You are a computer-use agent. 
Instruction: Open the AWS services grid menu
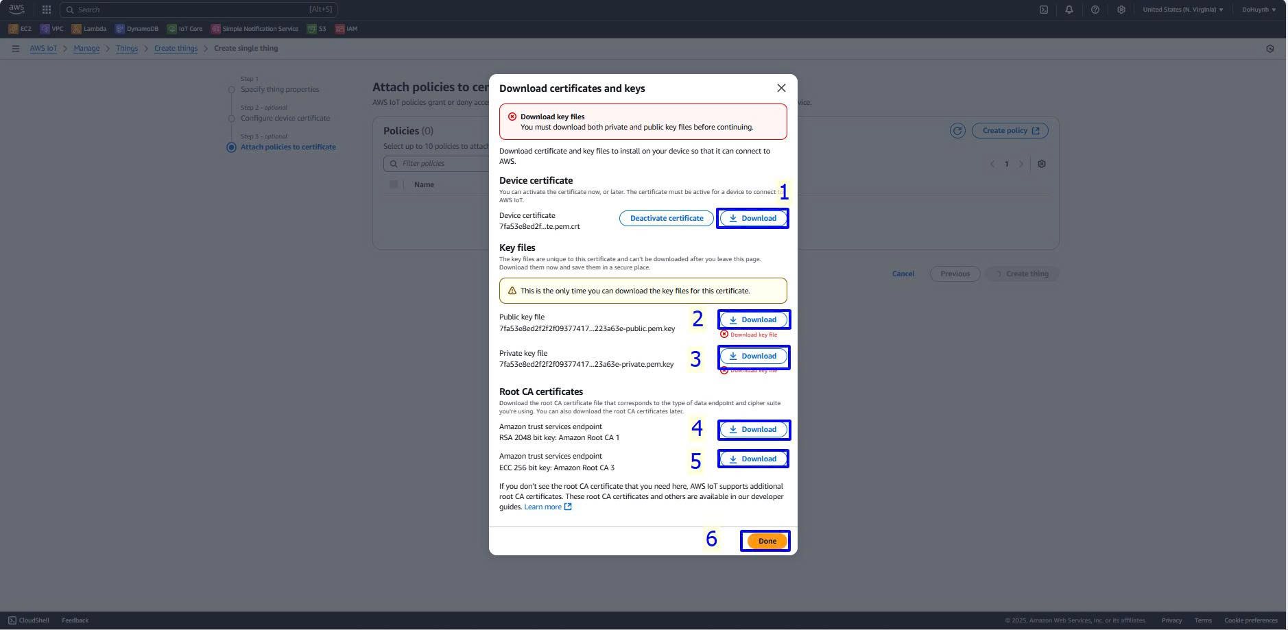pyautogui.click(x=47, y=10)
